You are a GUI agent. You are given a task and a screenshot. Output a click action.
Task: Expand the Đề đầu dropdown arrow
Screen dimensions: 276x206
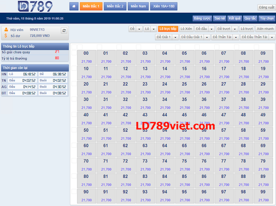[211, 29]
